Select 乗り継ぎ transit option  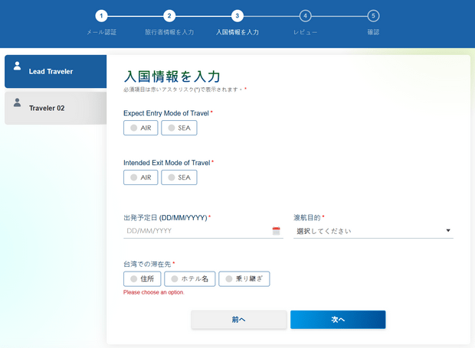[244, 279]
